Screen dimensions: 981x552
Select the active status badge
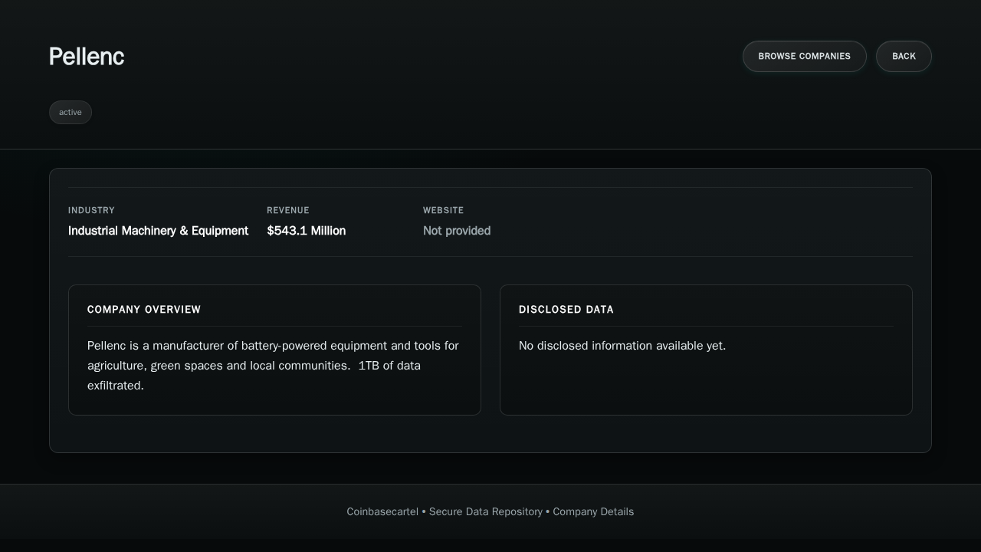tap(71, 112)
